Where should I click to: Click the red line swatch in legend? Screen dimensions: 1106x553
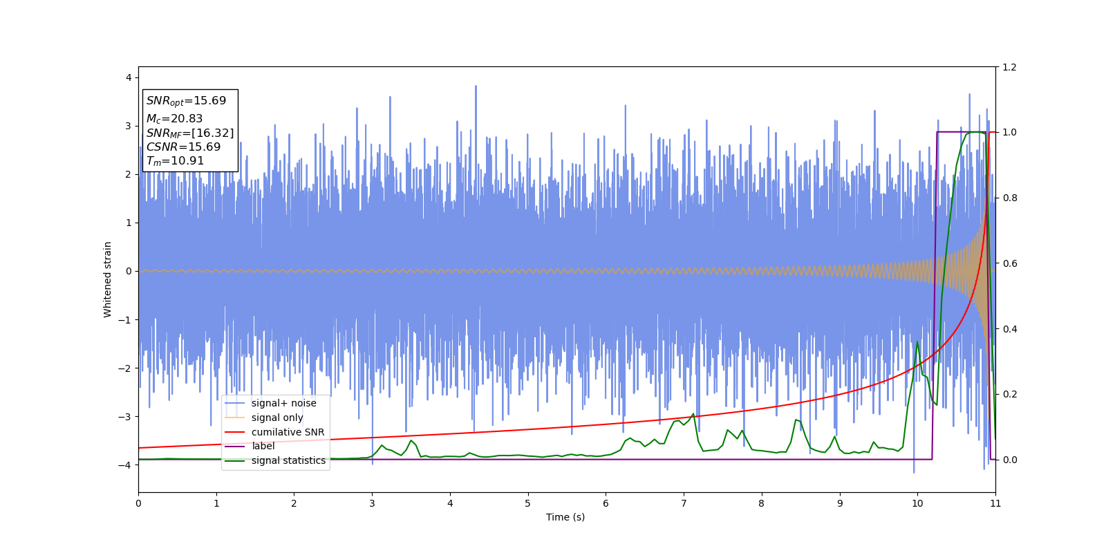pos(235,432)
